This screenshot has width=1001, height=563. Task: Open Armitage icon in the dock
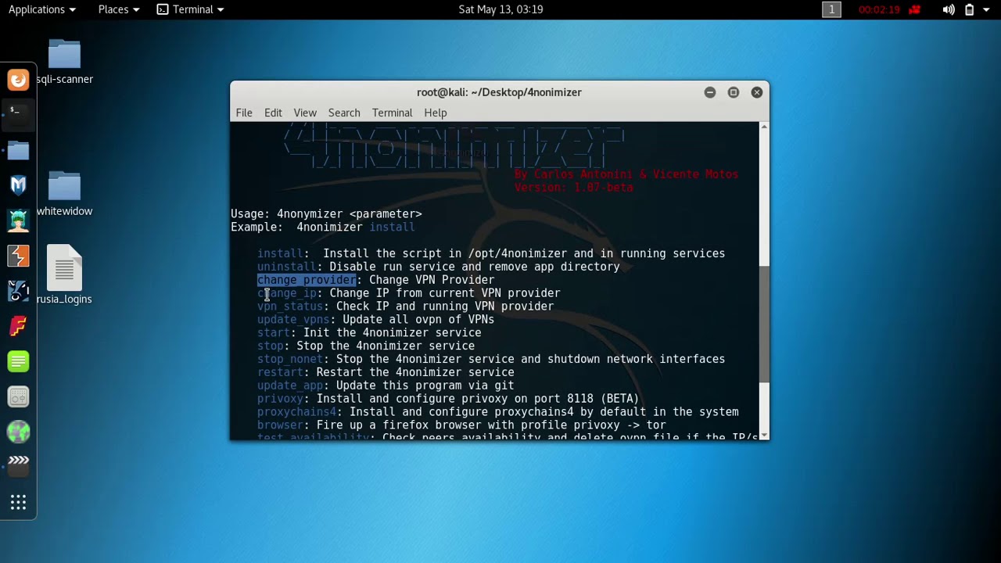(18, 220)
